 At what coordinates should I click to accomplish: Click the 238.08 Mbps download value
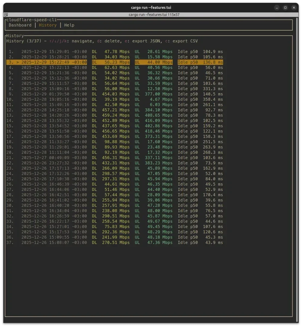point(116,211)
